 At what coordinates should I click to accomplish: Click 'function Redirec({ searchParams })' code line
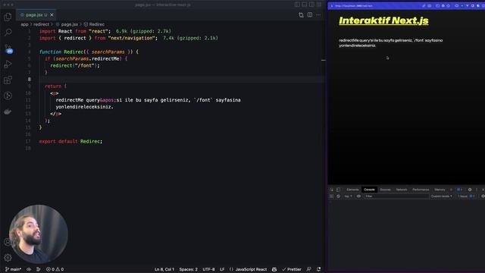click(89, 52)
